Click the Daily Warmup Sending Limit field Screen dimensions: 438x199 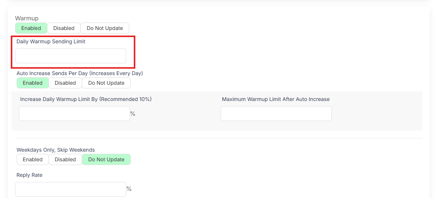pyautogui.click(x=71, y=56)
